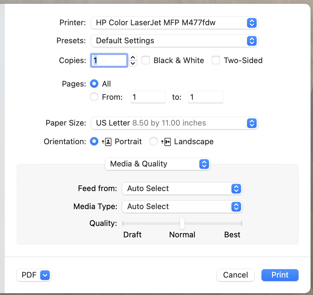Click the Paper Size popup arrows icon
Image resolution: width=313 pixels, height=295 pixels.
252,123
